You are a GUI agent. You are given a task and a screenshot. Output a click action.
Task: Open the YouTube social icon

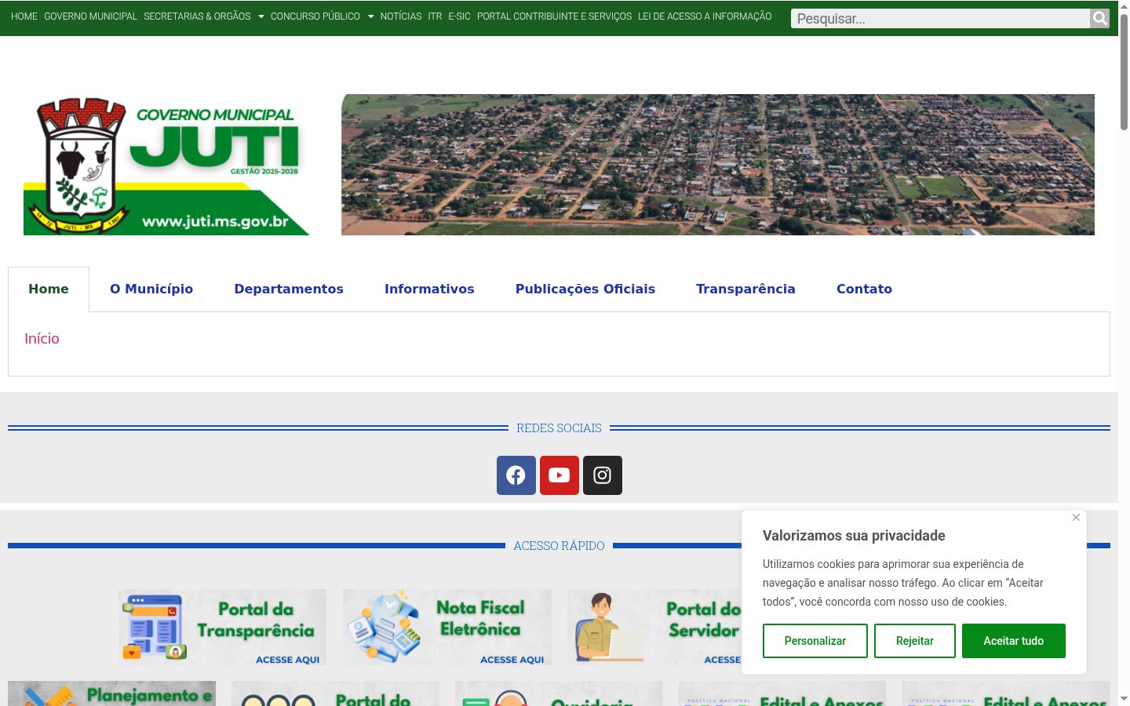560,475
